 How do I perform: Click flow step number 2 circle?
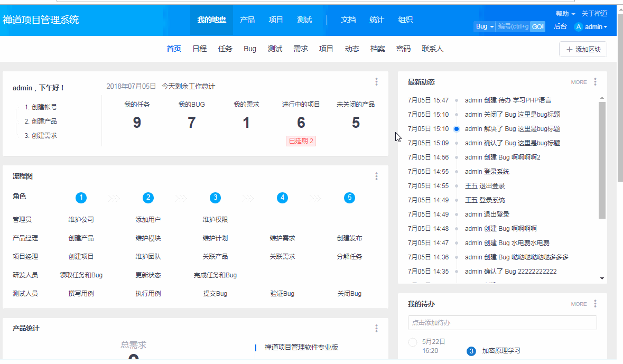pyautogui.click(x=148, y=198)
